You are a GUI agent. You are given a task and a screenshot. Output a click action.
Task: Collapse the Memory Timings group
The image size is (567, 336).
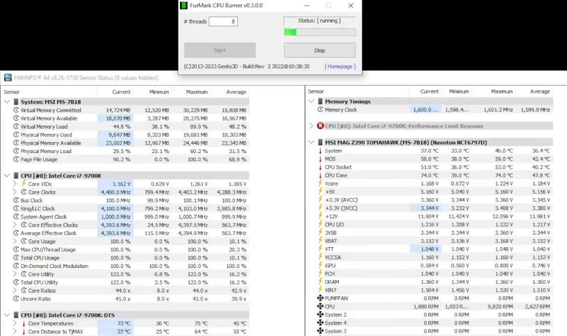click(311, 101)
